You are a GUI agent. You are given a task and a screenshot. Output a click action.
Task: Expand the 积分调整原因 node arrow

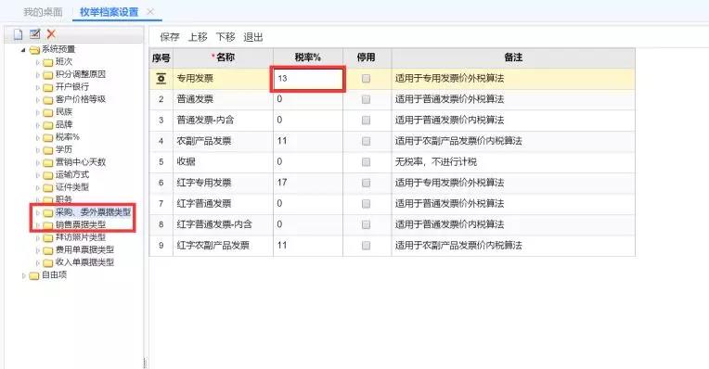(38, 75)
